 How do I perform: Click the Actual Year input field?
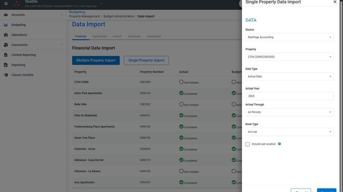289,96
